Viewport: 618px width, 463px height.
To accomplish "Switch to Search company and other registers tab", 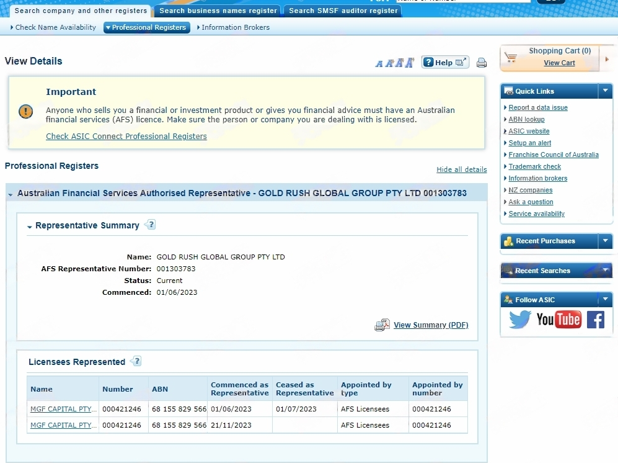I will click(81, 11).
